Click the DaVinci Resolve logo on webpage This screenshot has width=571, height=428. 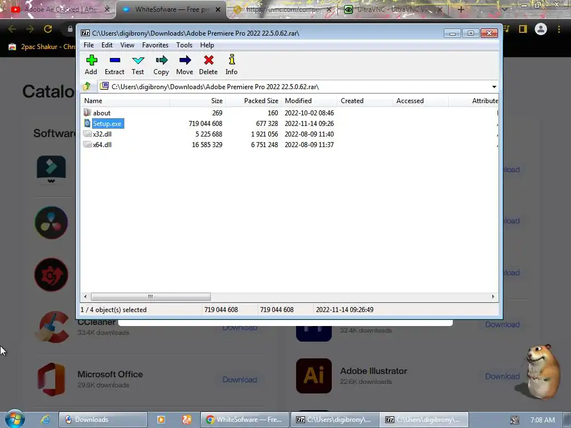point(51,222)
